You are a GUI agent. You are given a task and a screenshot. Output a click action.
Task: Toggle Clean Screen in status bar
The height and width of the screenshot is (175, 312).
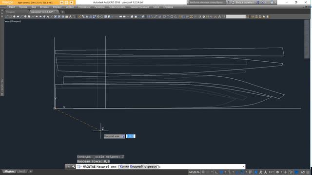302,172
